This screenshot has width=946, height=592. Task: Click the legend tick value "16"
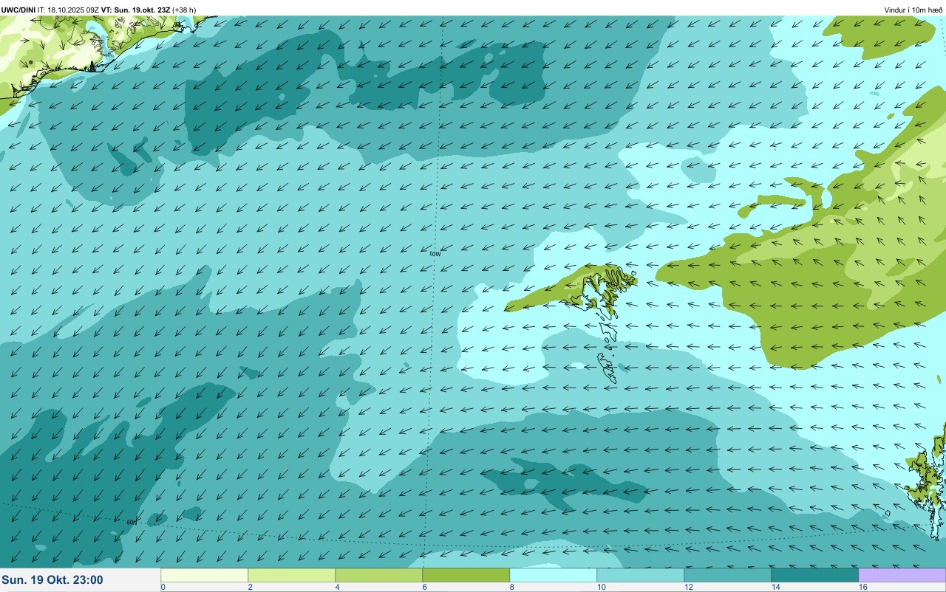pos(862,587)
